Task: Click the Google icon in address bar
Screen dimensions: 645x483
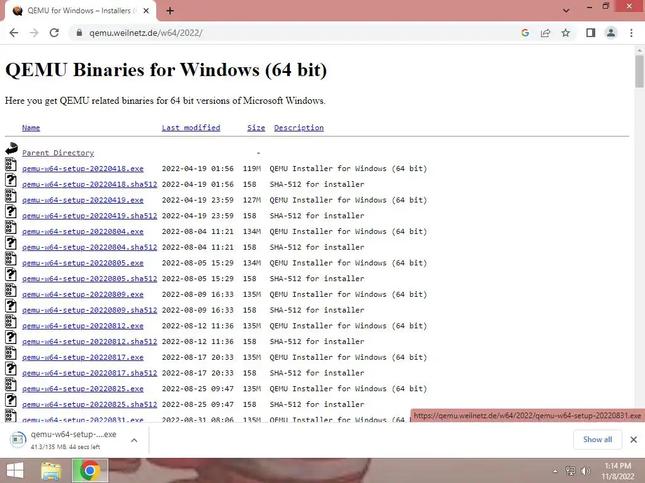Action: coord(525,33)
